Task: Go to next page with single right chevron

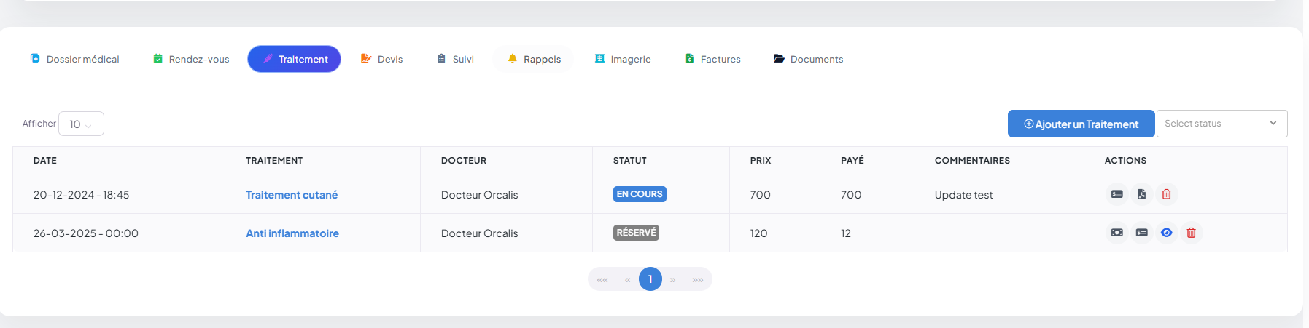Action: click(672, 279)
